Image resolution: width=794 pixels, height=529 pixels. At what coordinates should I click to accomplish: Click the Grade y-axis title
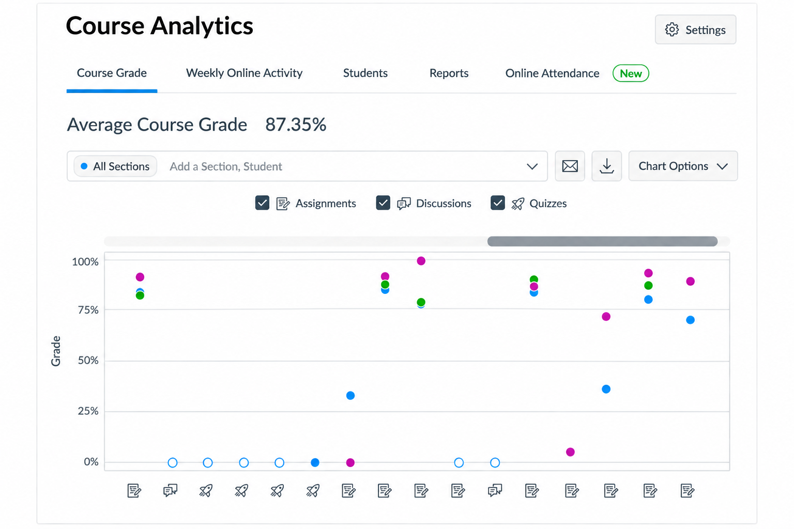click(x=56, y=351)
